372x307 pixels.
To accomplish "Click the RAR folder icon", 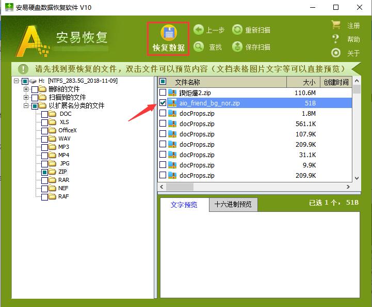I will coord(53,180).
